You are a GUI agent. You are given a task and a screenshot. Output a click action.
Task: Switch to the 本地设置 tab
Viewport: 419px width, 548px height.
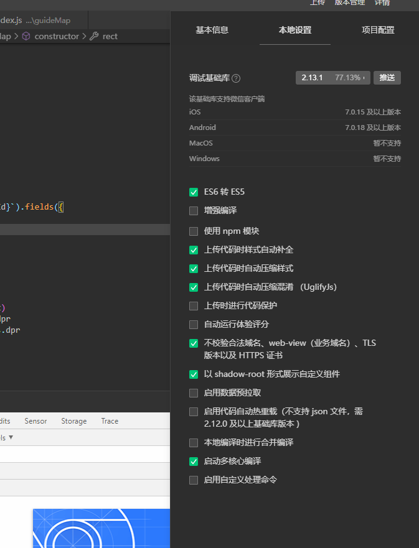pyautogui.click(x=295, y=30)
